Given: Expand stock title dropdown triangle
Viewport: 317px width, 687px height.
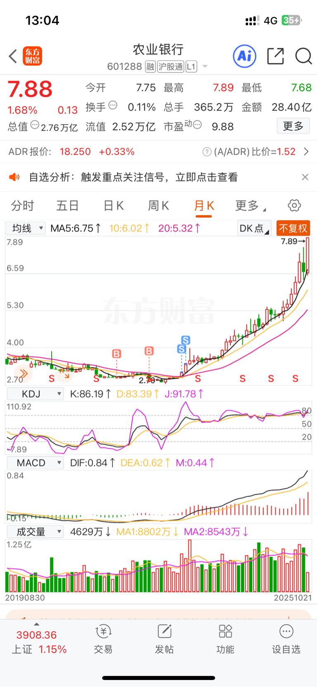Looking at the screenshot, I should click(205, 67).
